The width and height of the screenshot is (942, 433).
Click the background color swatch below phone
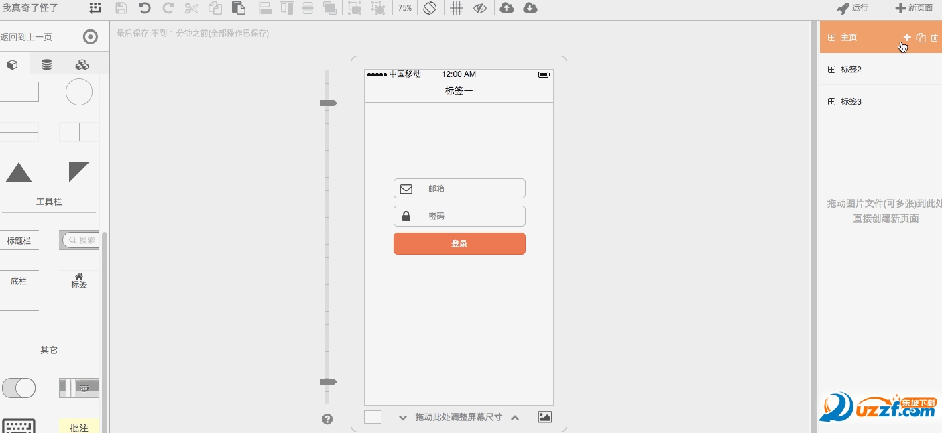[x=373, y=417]
